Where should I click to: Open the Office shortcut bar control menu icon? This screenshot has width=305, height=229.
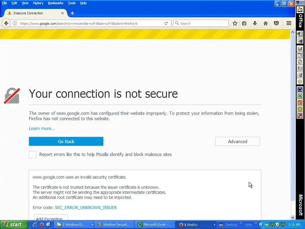click(x=298, y=2)
